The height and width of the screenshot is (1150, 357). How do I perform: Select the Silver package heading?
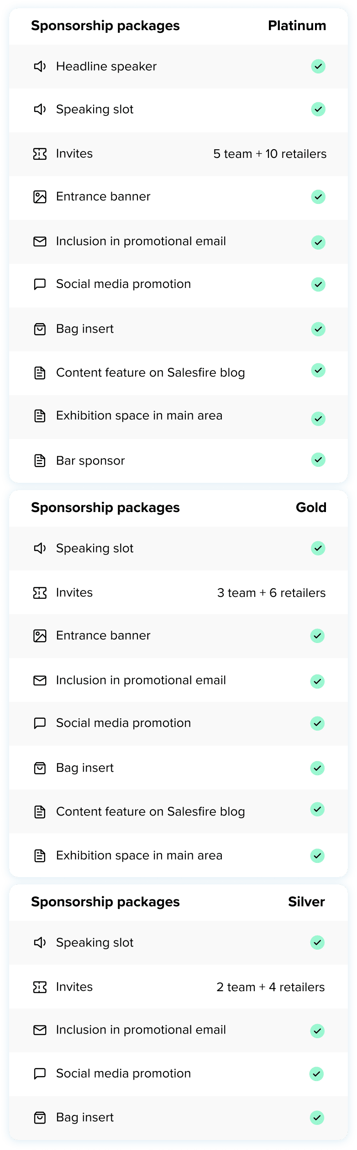[306, 902]
